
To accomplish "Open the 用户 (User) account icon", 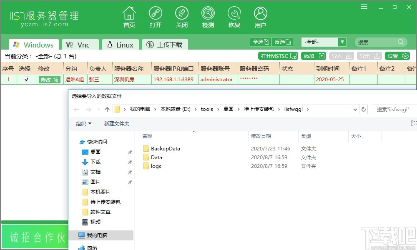I will (260, 17).
